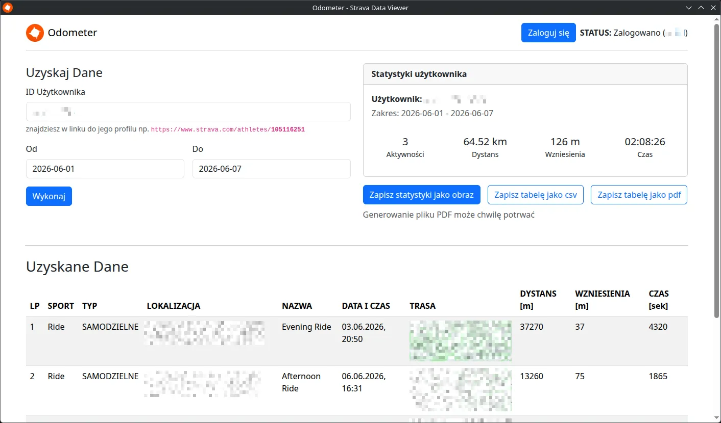Viewport: 721px width, 423px height.
Task: Export table with Zapisz tabelę jako csv
Action: tap(536, 195)
